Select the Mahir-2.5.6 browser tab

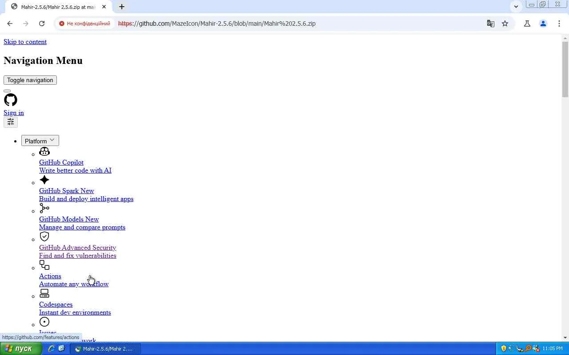point(58,7)
